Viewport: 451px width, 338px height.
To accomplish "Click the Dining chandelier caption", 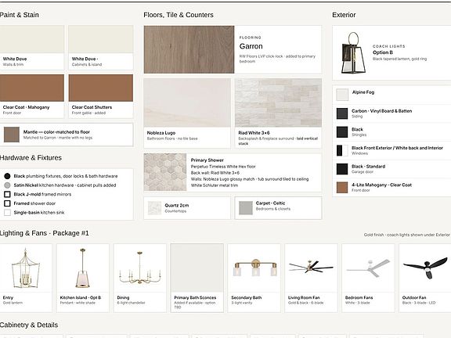I will (x=132, y=300).
